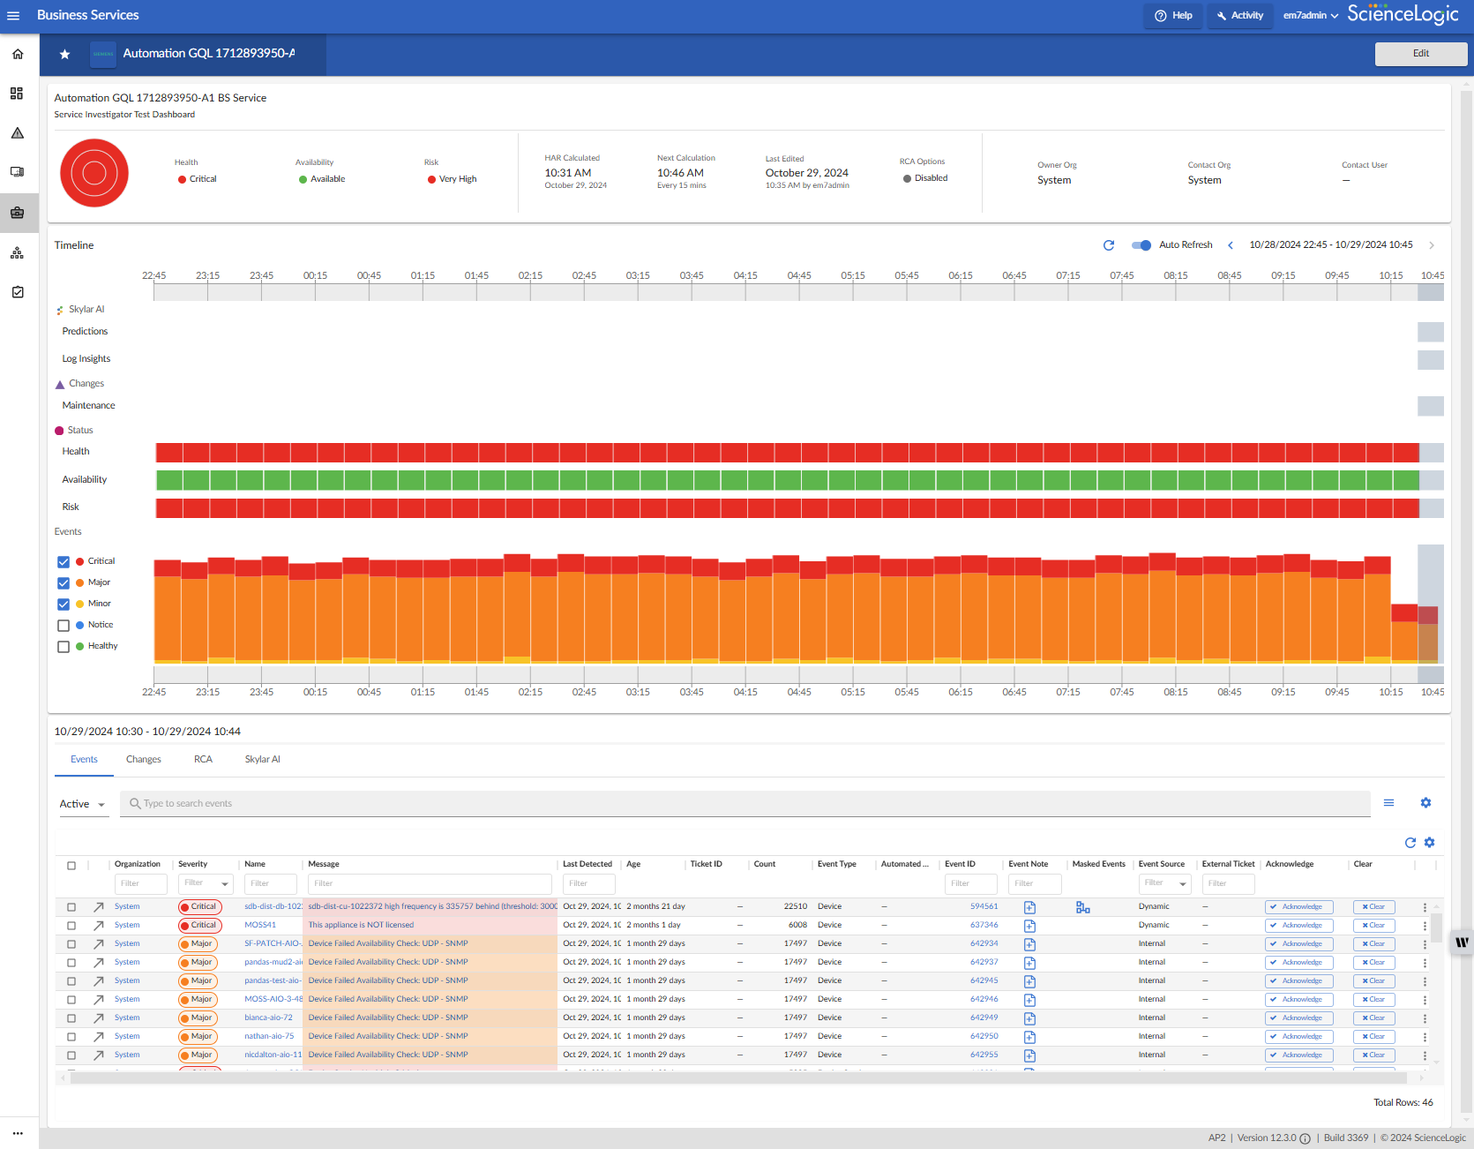Open the em7admin user dropdown
1474x1149 pixels.
1310,16
